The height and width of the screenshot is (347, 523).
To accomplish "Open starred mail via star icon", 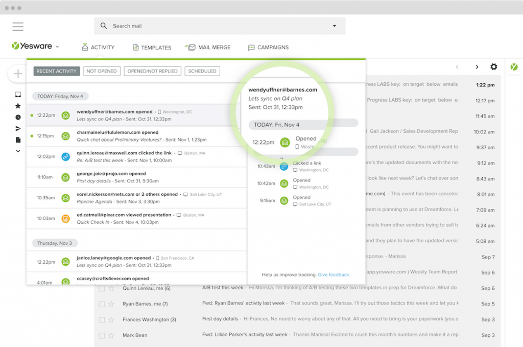I will [18, 106].
